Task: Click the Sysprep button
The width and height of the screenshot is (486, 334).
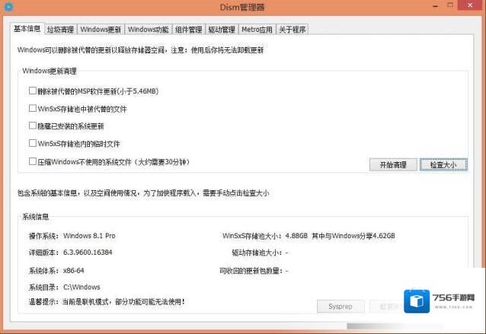Action: click(x=340, y=306)
